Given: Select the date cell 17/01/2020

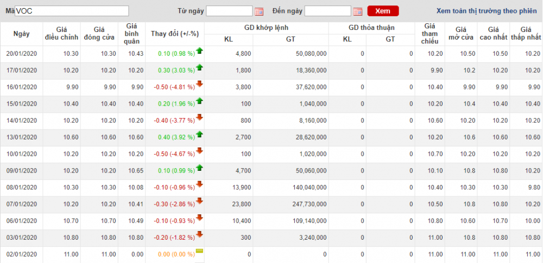Looking at the screenshot, I should pos(22,70).
